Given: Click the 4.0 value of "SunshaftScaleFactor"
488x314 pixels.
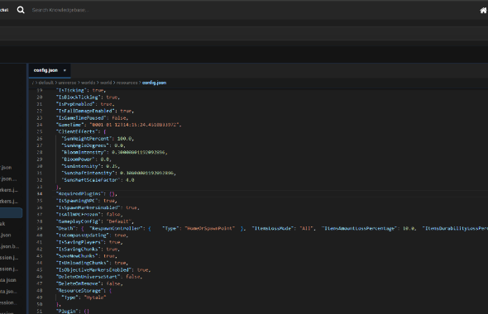Looking at the screenshot, I should [x=130, y=179].
